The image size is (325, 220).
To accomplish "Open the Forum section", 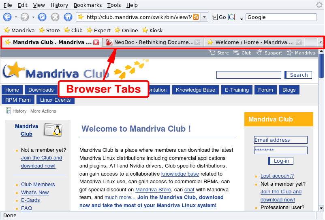I will pos(265,90).
